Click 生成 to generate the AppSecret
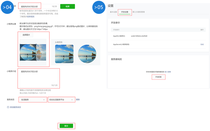Viewport: 210px width, 131px height. pyautogui.click(x=202, y=44)
